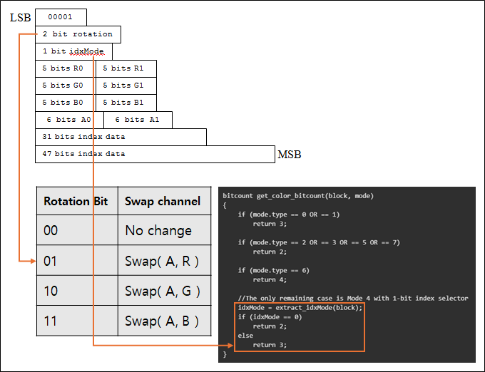
Task: Click the 'Swap( A, R )' cell
Action: point(165,260)
